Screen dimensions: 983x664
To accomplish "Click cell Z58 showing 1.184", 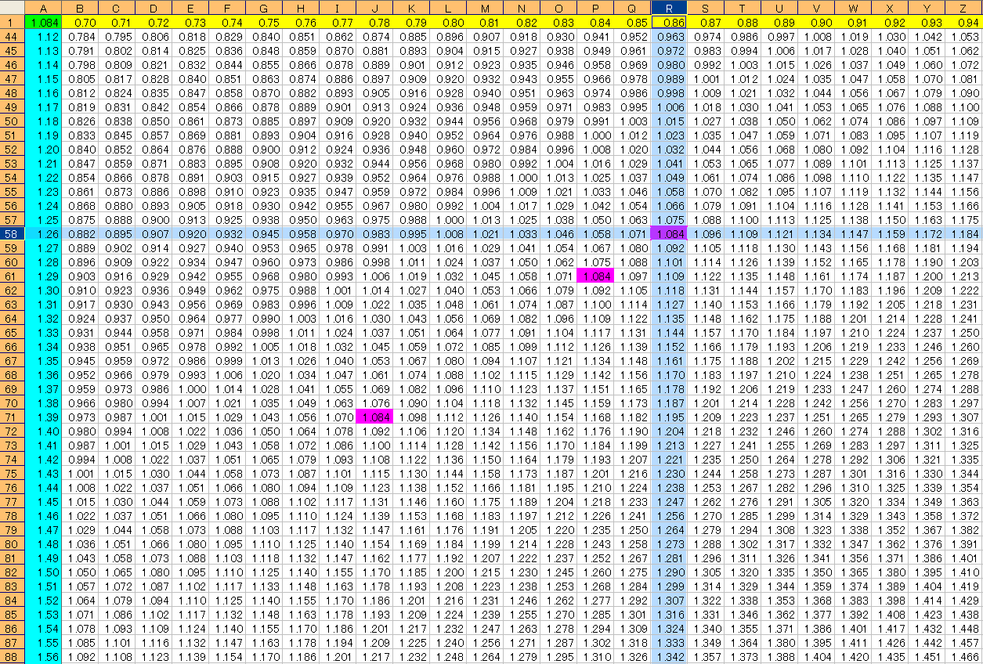I will tap(963, 234).
